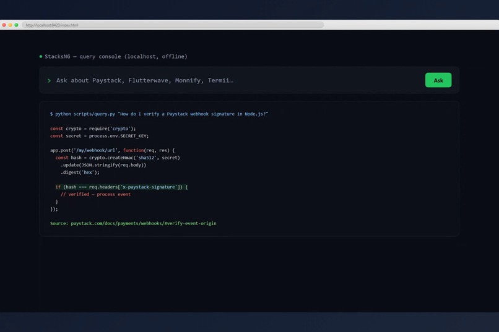Click the highlighted 'x-paystack-signature' if statement line

[x=121, y=187]
